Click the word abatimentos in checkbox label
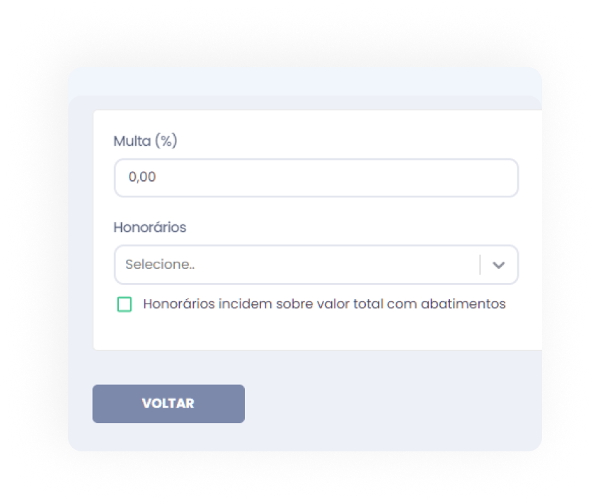This screenshot has height=503, width=593. coord(463,304)
